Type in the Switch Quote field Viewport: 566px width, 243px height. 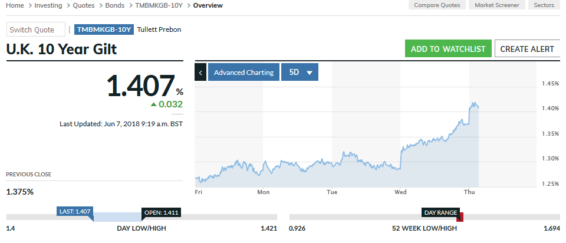point(36,29)
